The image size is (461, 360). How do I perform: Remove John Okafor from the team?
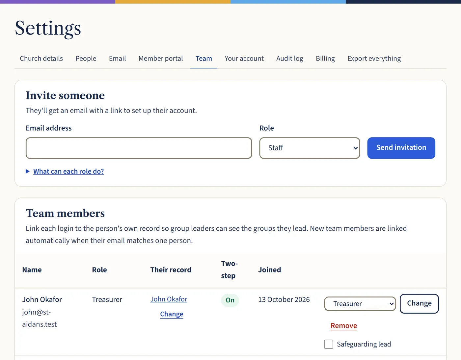click(x=344, y=326)
